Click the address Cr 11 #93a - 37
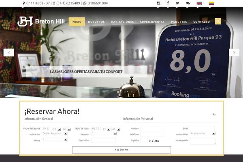The image size is (243, 162). point(38,3)
